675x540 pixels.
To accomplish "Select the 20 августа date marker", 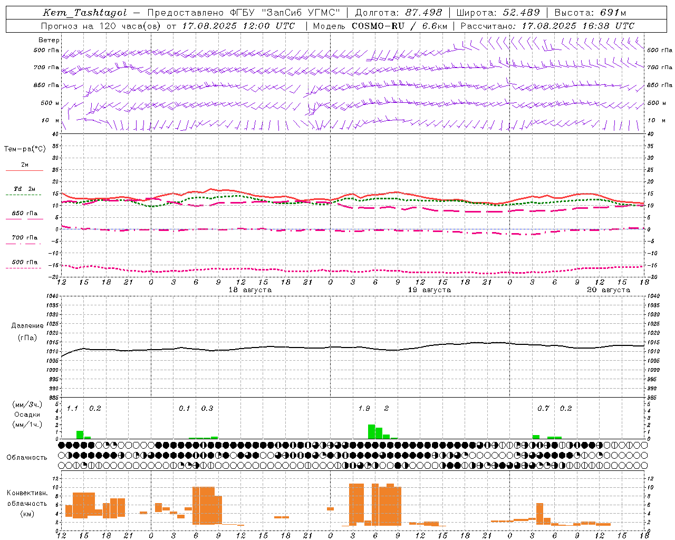I will [x=609, y=290].
